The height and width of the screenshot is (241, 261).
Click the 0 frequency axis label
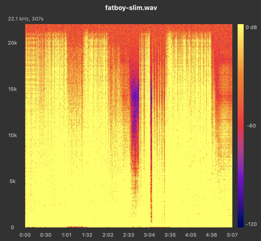click(x=13, y=227)
